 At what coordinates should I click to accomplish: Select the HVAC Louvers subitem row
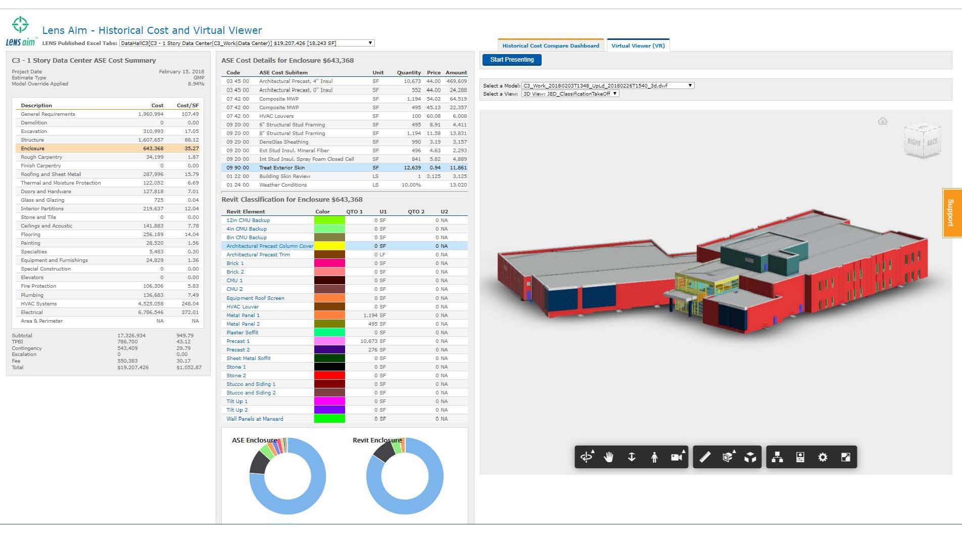point(345,116)
